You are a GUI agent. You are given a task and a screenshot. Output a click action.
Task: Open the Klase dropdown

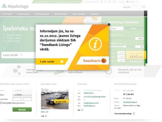click(x=22, y=95)
